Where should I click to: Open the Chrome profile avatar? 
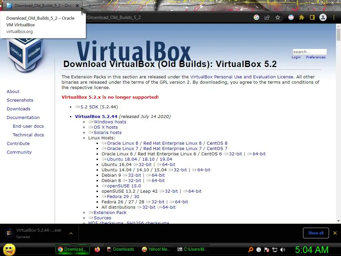[x=323, y=17]
